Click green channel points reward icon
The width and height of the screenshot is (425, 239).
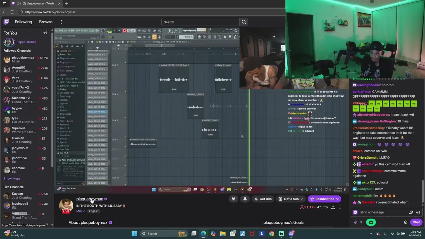[x=371, y=222]
